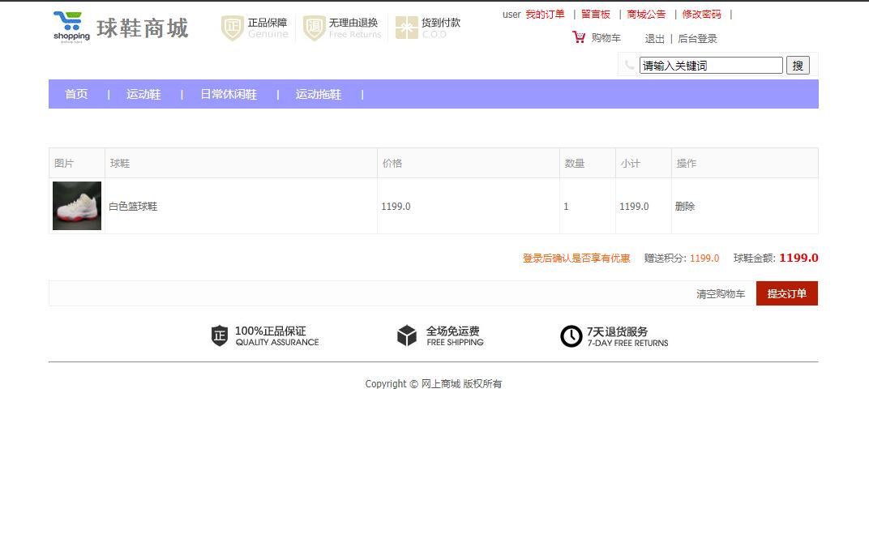Switch to the 首页 navigation tab
The width and height of the screenshot is (869, 534).
pyautogui.click(x=75, y=94)
